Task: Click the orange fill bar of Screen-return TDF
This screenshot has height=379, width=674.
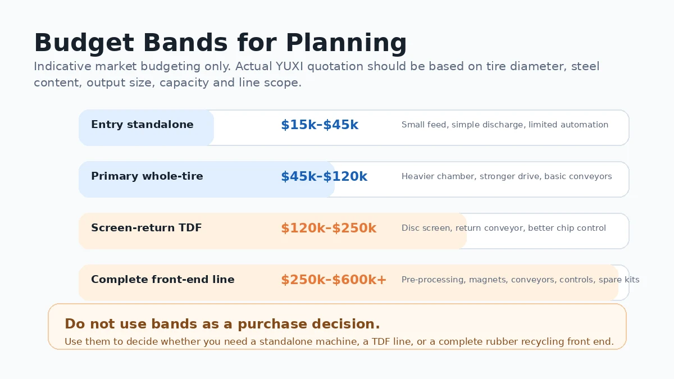Action: [272, 231]
